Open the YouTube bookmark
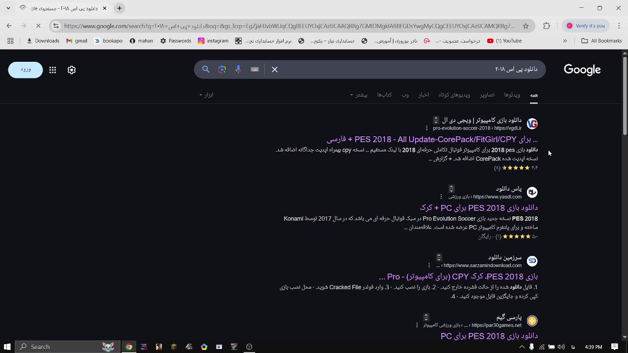 (504, 41)
